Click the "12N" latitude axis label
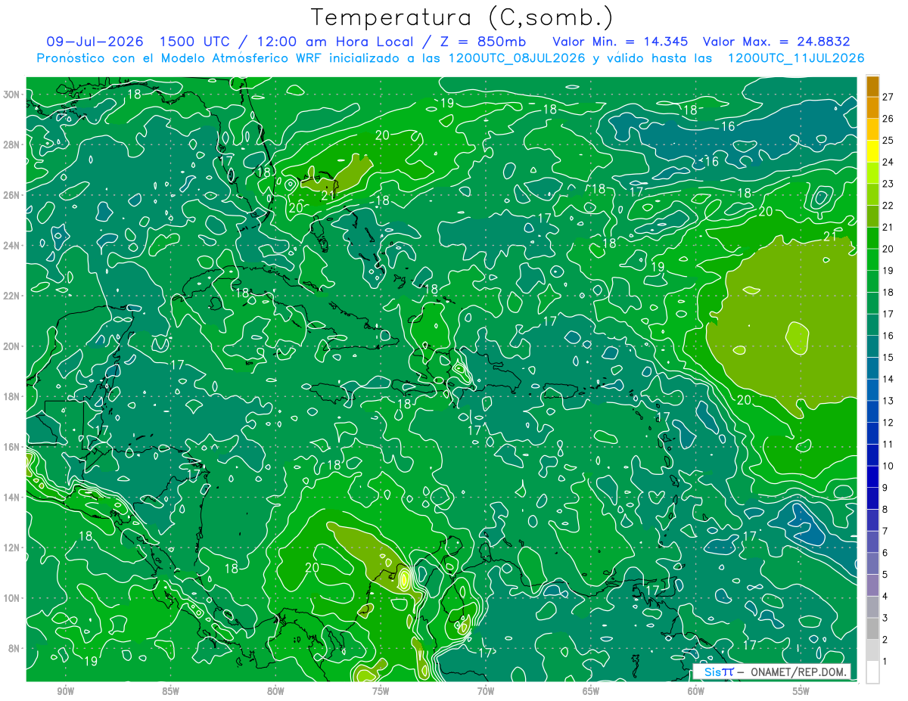The height and width of the screenshot is (701, 908). coord(13,547)
